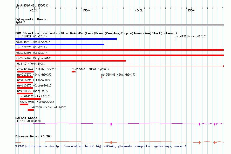Click the nsv517270 (Shaikh2009) label
231x154 pixels.
pyautogui.click(x=34, y=75)
